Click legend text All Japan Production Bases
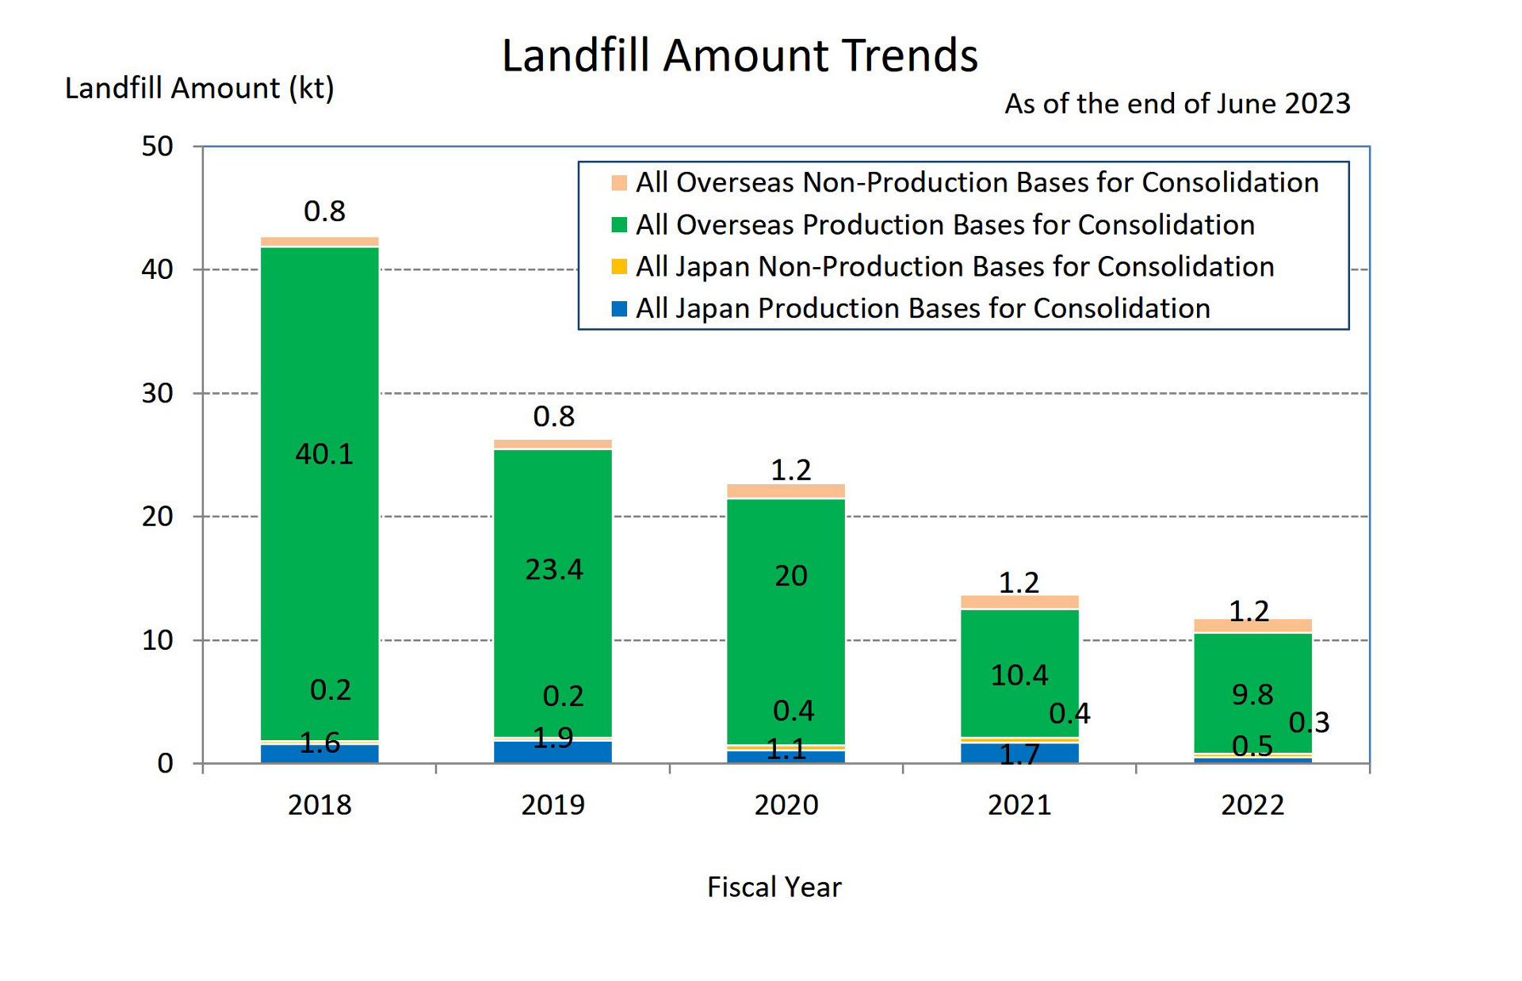The width and height of the screenshot is (1522, 981). (923, 308)
